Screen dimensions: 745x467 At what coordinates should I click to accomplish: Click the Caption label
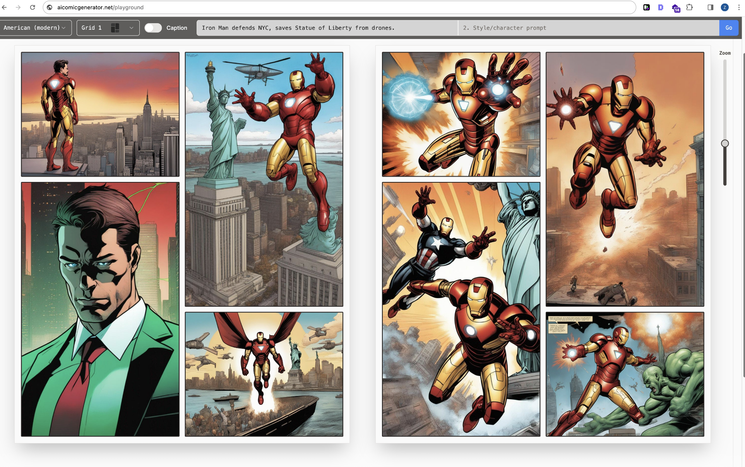coord(177,28)
